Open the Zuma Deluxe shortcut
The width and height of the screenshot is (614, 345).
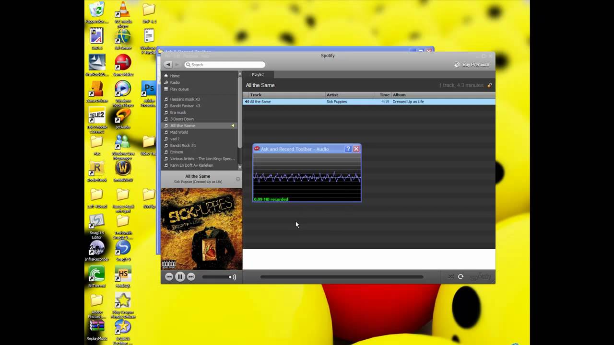click(x=96, y=91)
